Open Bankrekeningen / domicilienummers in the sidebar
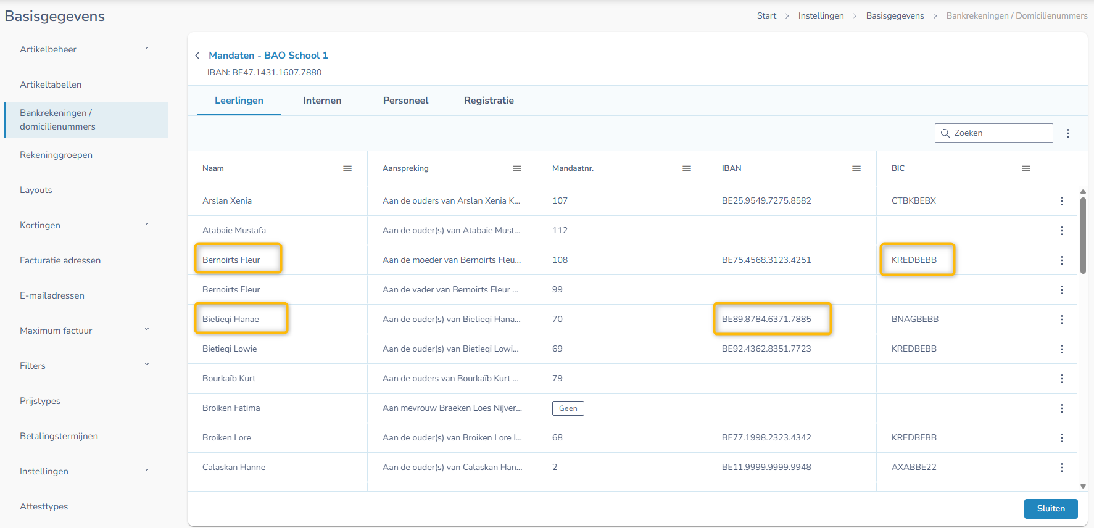1094x528 pixels. click(86, 120)
